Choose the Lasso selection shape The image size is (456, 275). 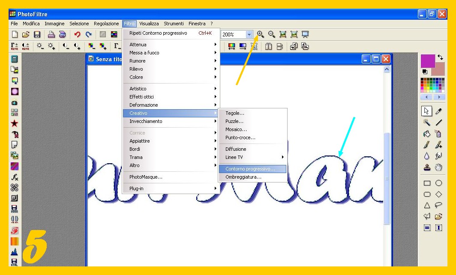pyautogui.click(x=438, y=205)
